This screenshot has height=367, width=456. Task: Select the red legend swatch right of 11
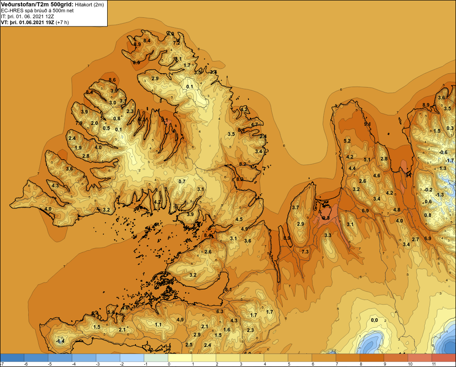point(444,358)
